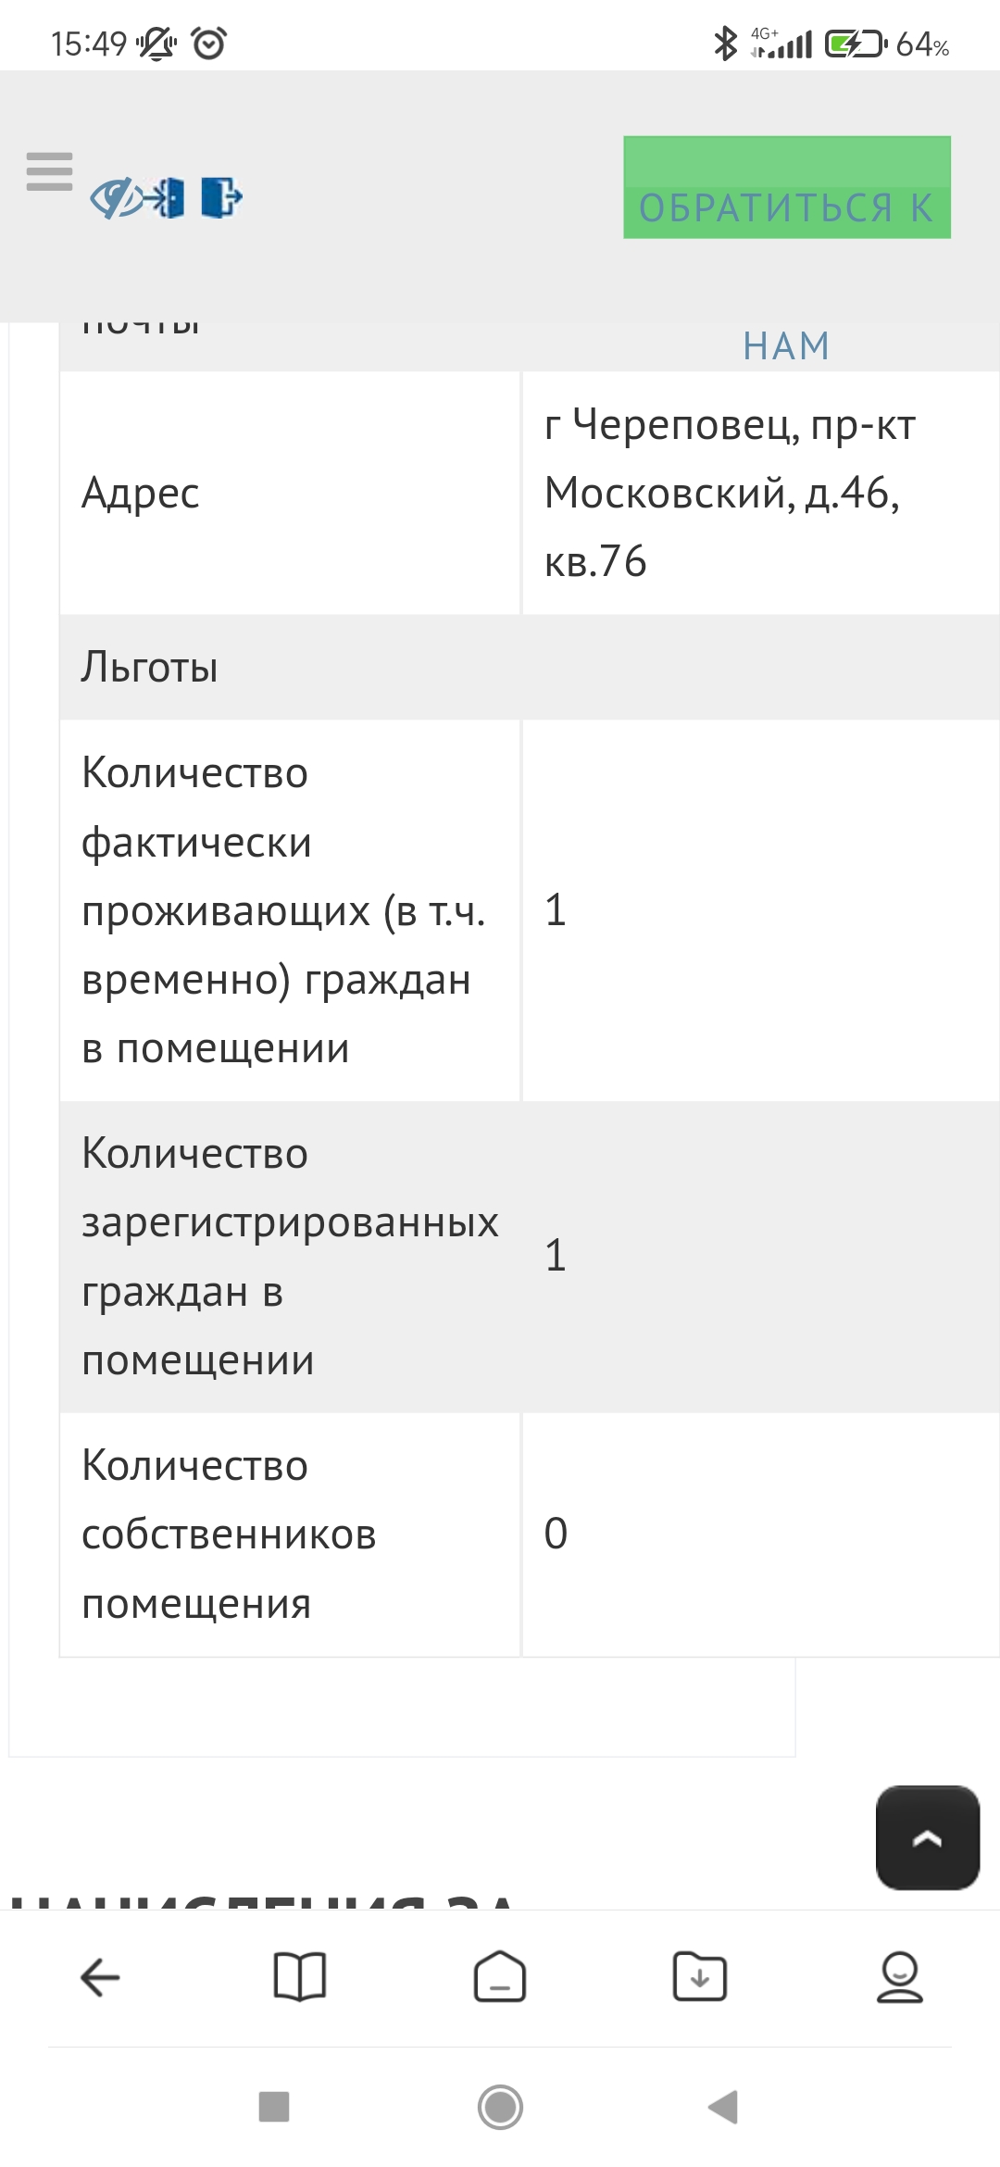Image resolution: width=1000 pixels, height=2167 pixels.
Task: Tap the Адрес label cell
Action: pos(141,493)
